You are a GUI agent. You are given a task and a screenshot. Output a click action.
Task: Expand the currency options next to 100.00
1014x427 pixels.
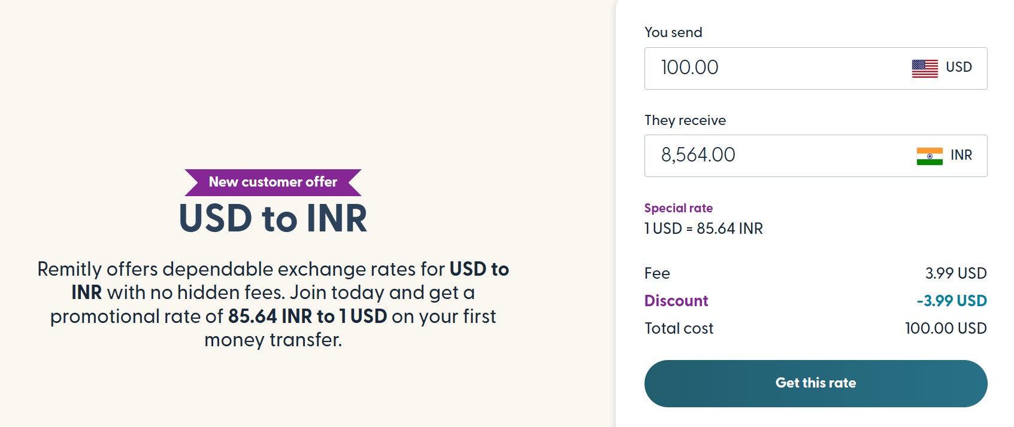click(x=940, y=68)
